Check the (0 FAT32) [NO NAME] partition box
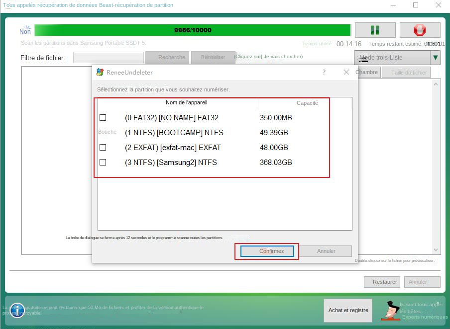Viewport: 450px width, 329px height. [103, 117]
